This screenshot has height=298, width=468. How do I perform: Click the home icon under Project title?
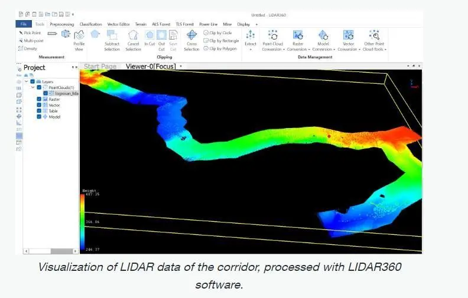[x=26, y=76]
